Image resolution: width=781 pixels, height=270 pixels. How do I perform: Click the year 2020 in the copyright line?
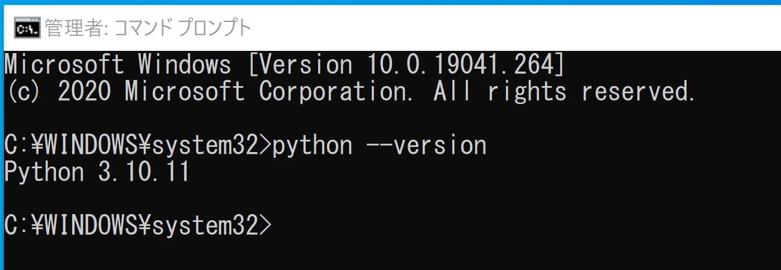[x=84, y=91]
